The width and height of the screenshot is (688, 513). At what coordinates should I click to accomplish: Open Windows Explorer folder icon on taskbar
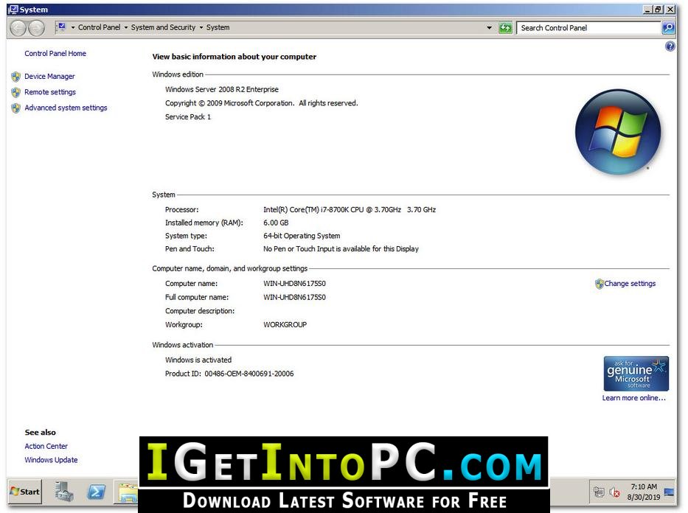pos(127,492)
